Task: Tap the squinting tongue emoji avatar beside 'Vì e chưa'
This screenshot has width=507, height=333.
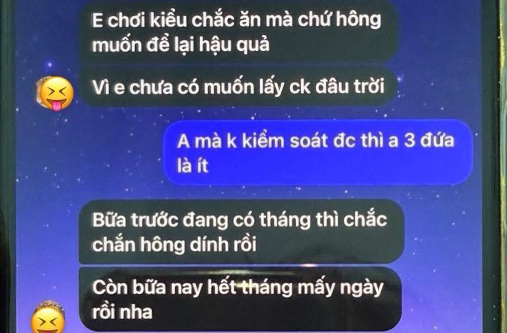Action: click(56, 93)
